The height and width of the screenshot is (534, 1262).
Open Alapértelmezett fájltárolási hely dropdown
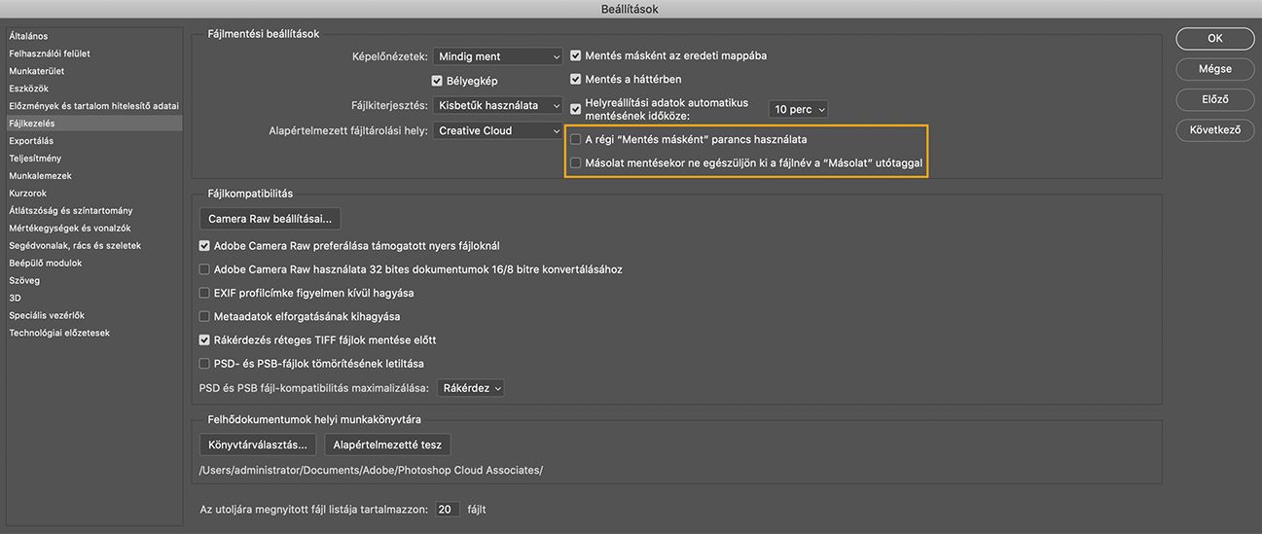(x=498, y=130)
